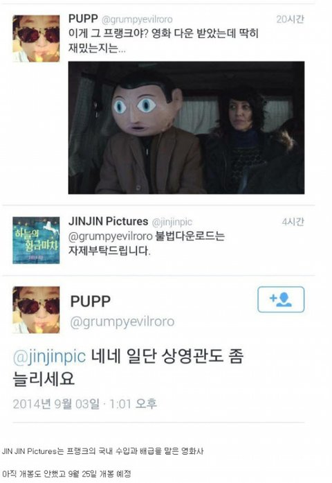Open PUPP's avatar in the first tweet
Screen dimensions: 332x483
tap(36, 39)
